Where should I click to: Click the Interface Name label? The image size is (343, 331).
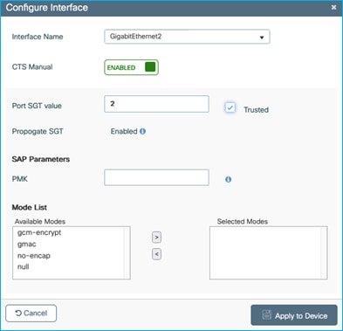point(38,37)
